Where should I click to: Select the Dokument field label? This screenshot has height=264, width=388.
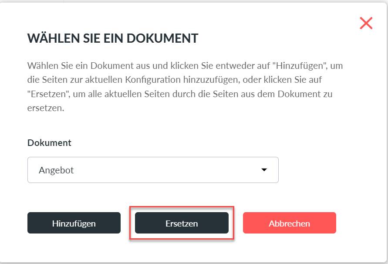[x=49, y=143]
